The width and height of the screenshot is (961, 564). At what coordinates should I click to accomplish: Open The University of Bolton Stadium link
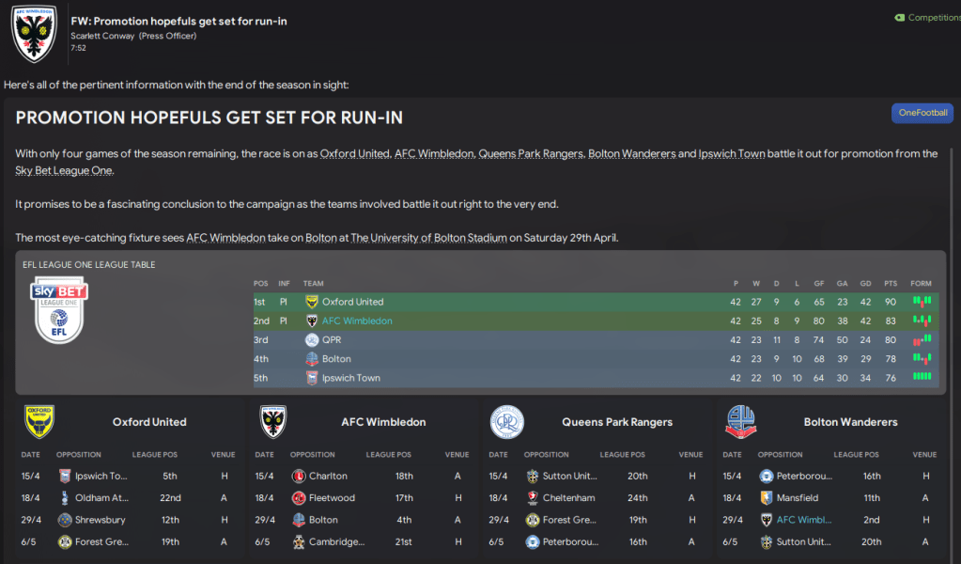click(x=428, y=238)
